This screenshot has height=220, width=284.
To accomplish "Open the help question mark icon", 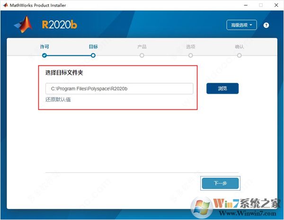I will coord(266,25).
